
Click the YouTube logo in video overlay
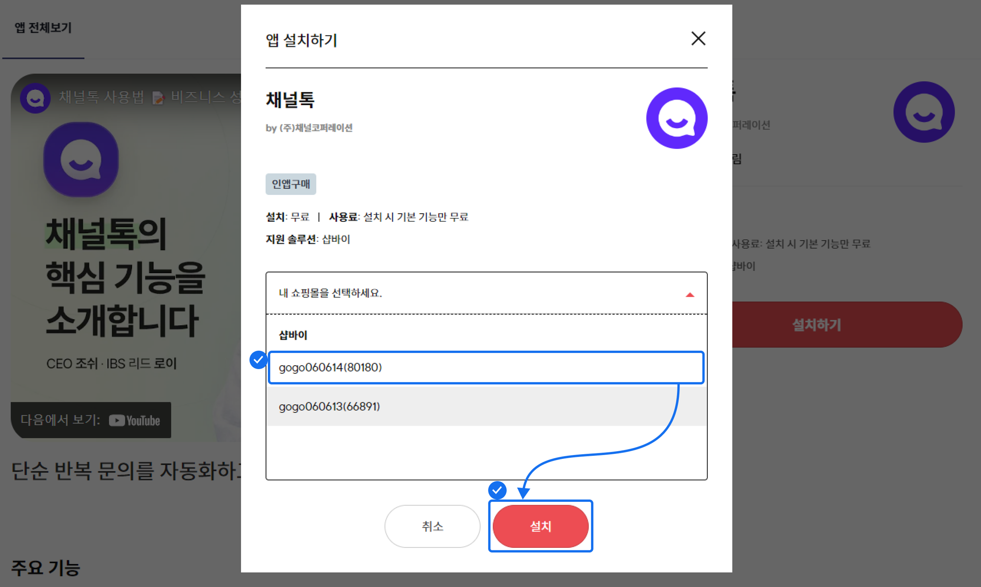tap(135, 421)
